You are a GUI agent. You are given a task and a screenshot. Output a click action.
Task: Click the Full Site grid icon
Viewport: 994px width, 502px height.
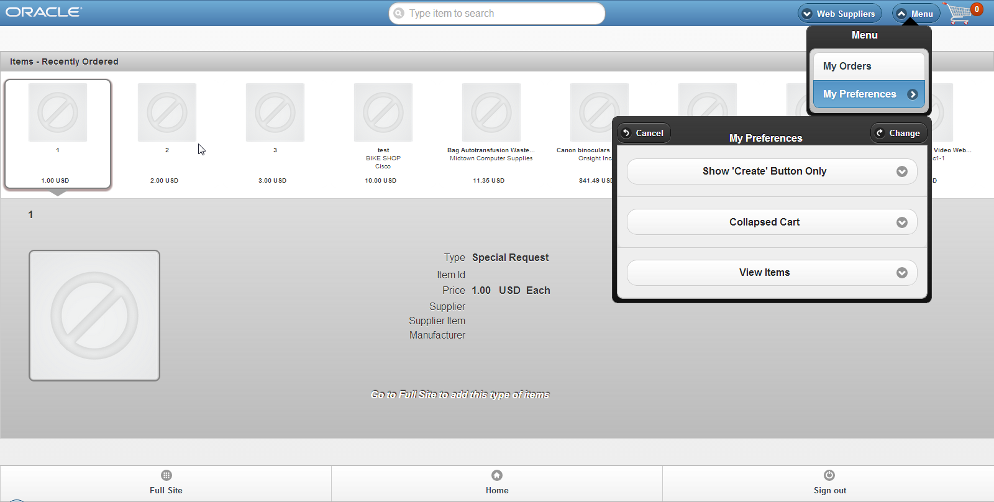point(166,475)
